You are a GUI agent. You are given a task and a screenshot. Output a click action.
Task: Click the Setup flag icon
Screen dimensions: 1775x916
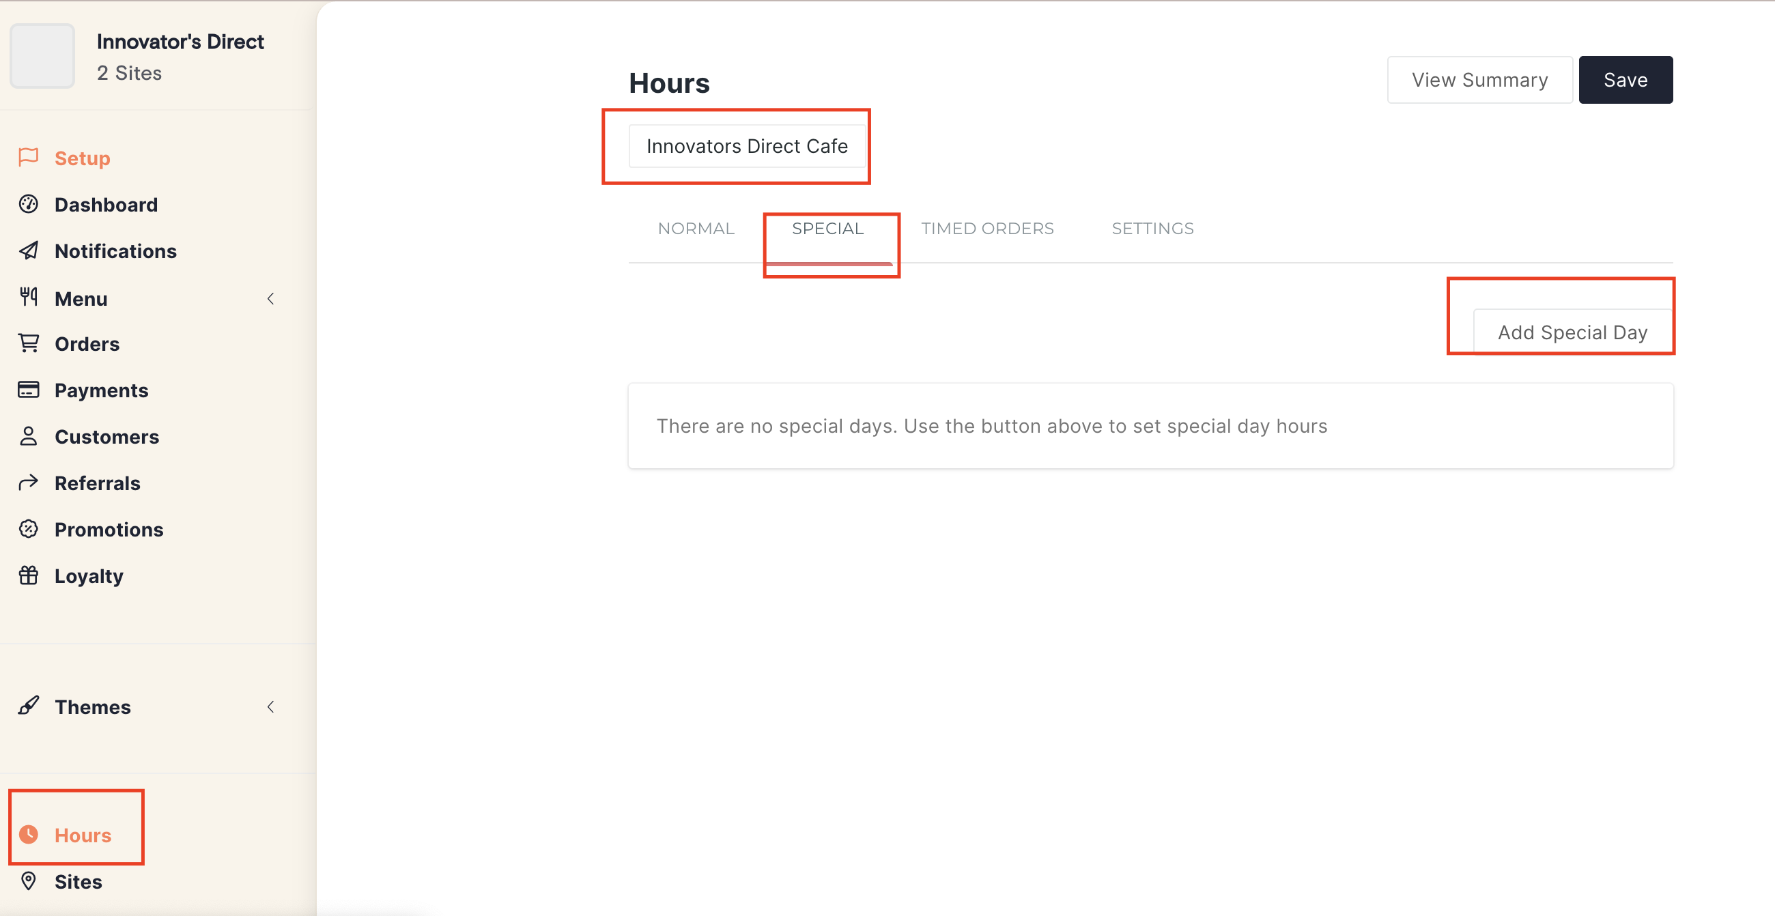pyautogui.click(x=28, y=157)
